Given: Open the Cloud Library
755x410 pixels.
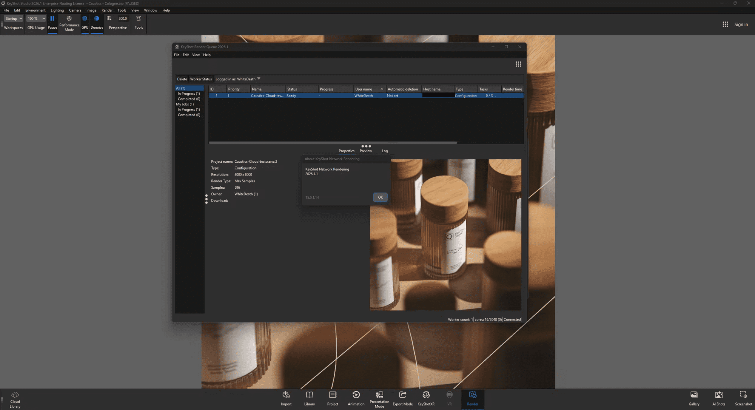Looking at the screenshot, I should 15,398.
